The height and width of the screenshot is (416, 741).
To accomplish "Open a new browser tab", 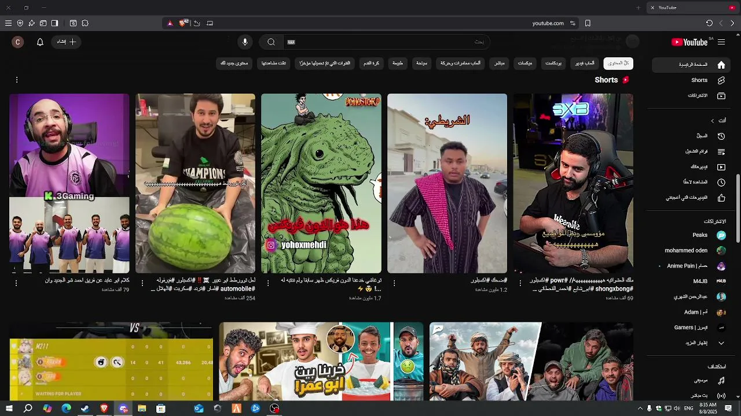I will pos(638,8).
